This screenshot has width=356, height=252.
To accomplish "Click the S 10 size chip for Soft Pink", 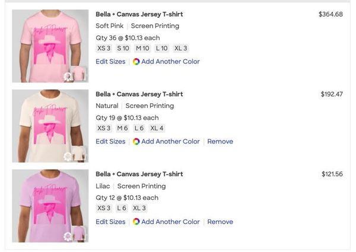I will (x=123, y=49).
